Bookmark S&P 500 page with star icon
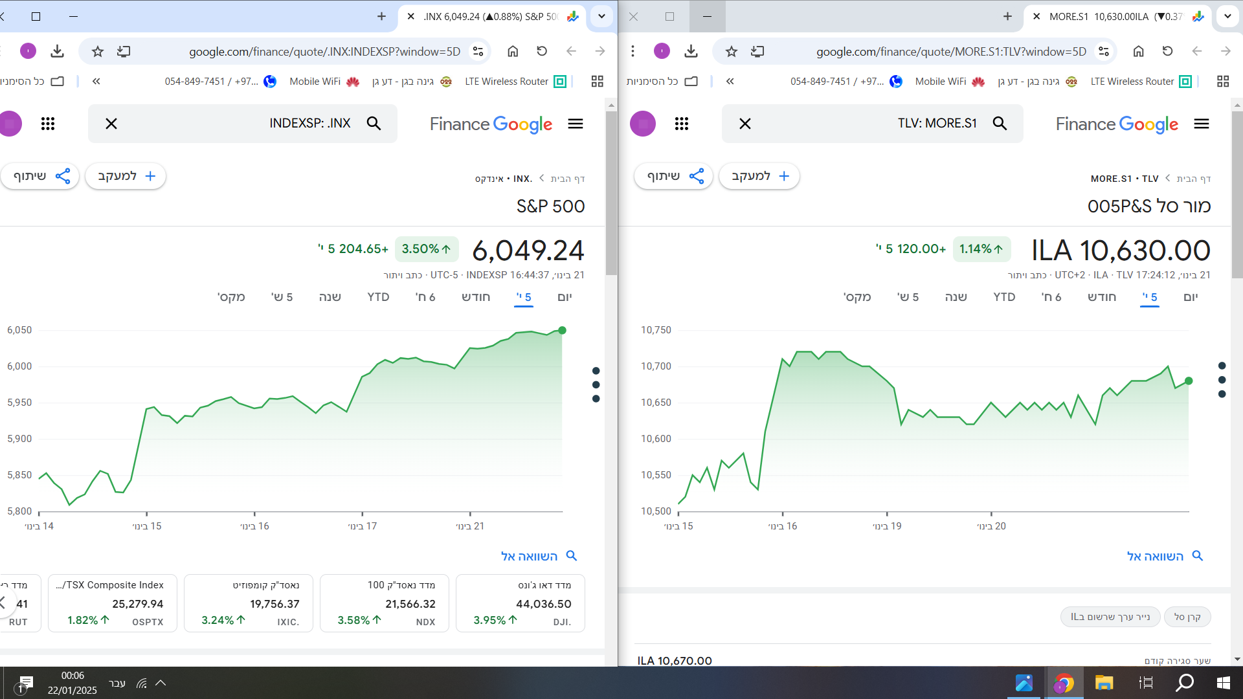The width and height of the screenshot is (1243, 699). [98, 51]
